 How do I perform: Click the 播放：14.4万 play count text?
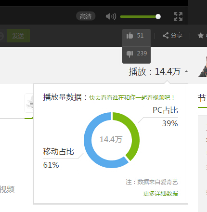tap(155, 71)
